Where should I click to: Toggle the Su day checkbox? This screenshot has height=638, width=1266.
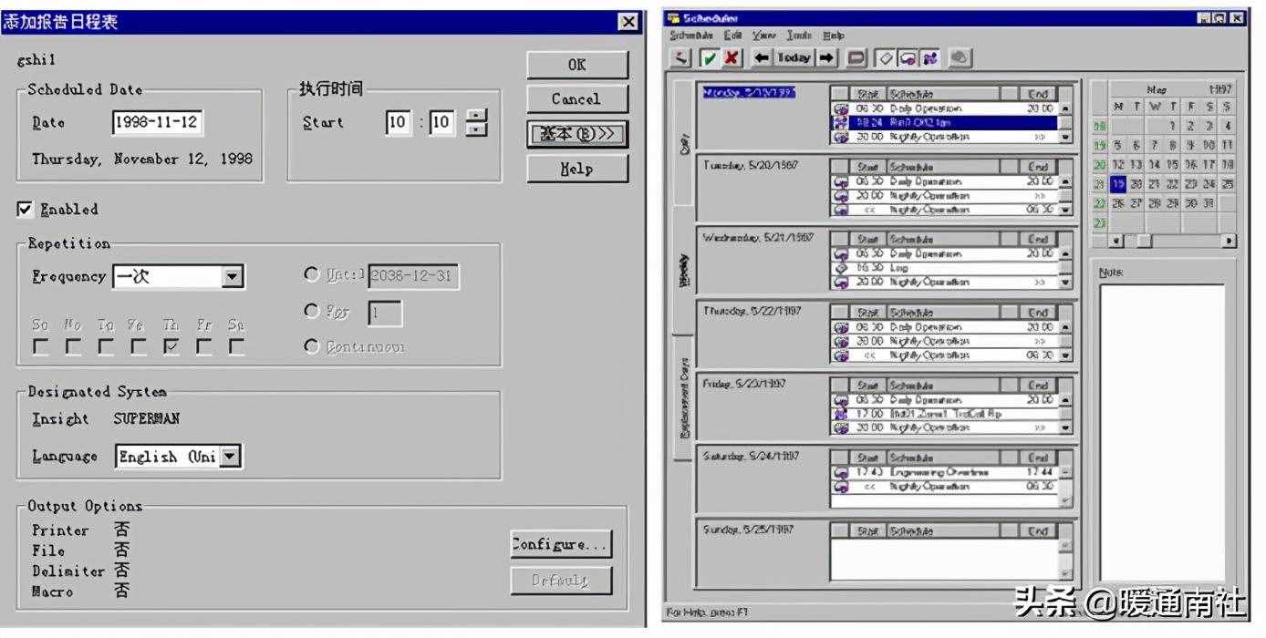tap(41, 346)
